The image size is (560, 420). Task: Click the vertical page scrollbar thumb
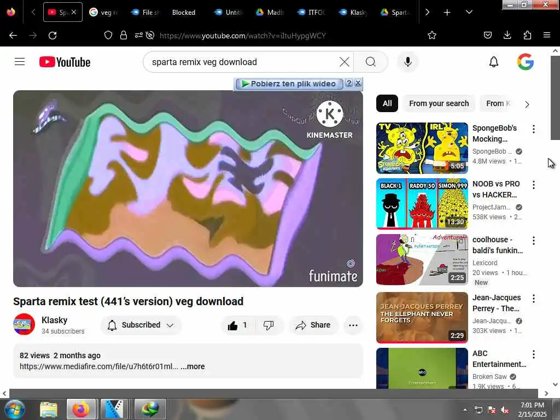coord(555,98)
